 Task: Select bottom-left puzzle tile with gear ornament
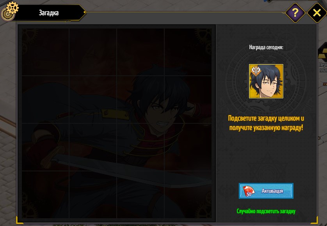tap(46, 195)
